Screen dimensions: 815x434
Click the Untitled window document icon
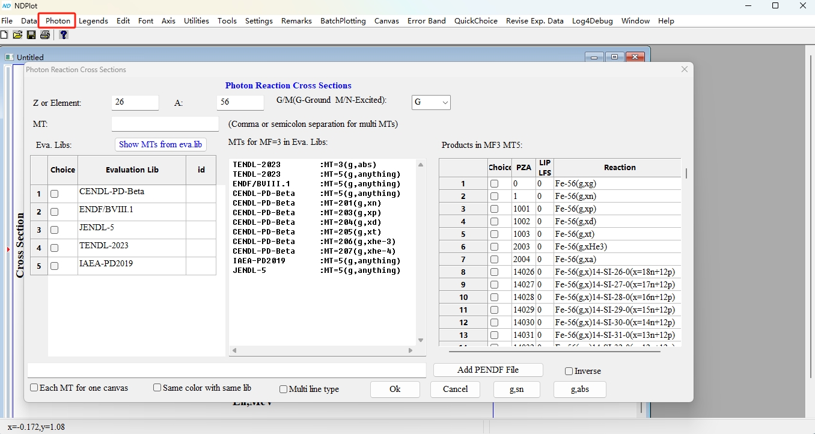pos(9,57)
